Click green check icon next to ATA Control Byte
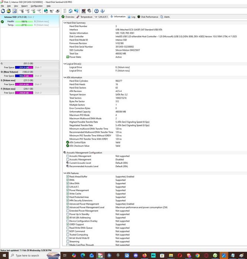The width and height of the screenshot is (247, 259). [67, 142]
